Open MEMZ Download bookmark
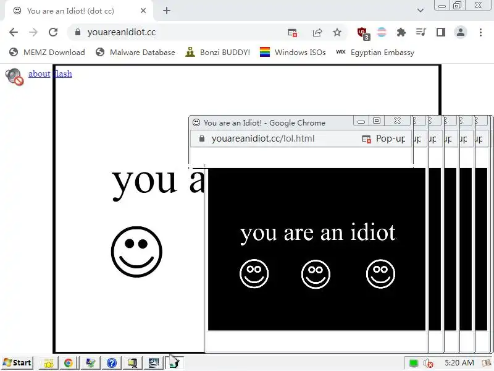The width and height of the screenshot is (494, 371). click(47, 53)
